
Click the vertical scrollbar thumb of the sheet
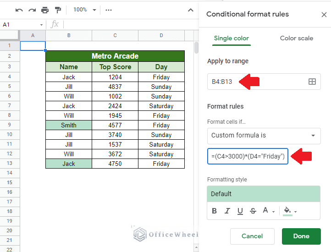click(x=196, y=48)
